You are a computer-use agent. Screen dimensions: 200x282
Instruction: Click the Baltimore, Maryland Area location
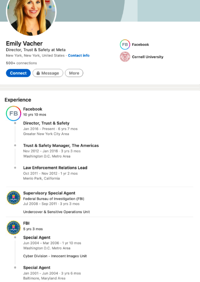(44, 278)
